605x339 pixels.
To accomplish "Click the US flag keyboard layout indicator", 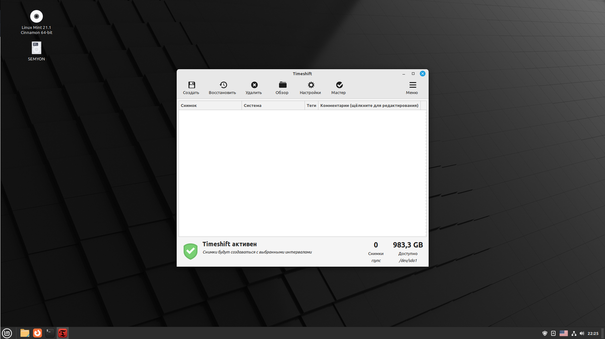I will click(x=564, y=333).
